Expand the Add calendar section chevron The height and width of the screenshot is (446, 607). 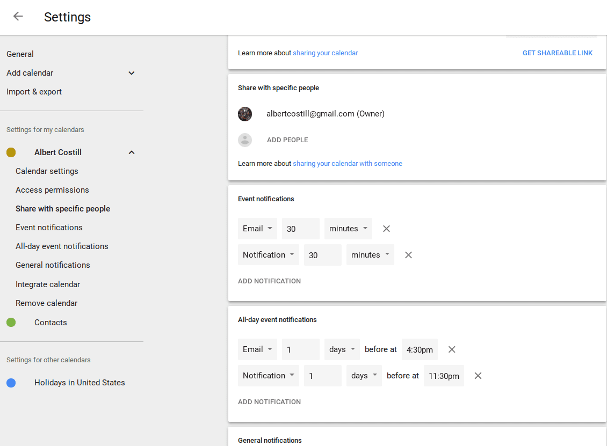click(132, 72)
